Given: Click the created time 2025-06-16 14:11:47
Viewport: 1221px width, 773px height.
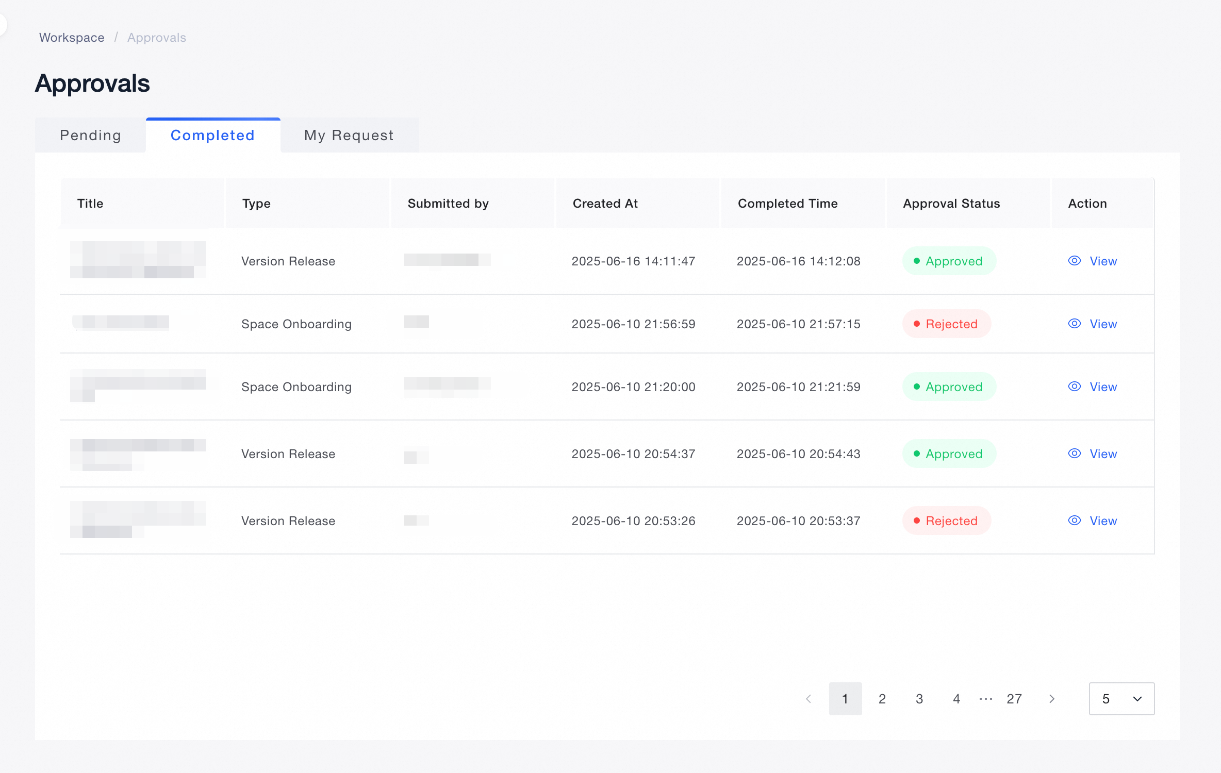Looking at the screenshot, I should (x=633, y=261).
